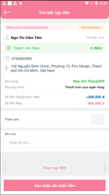The height and width of the screenshot is (195, 109).
Task: Confirm with Xác nhận đã nhận tiền
Action: [54, 185]
